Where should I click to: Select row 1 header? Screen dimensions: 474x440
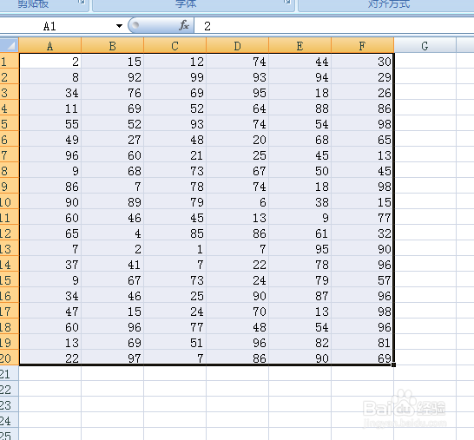coord(9,62)
